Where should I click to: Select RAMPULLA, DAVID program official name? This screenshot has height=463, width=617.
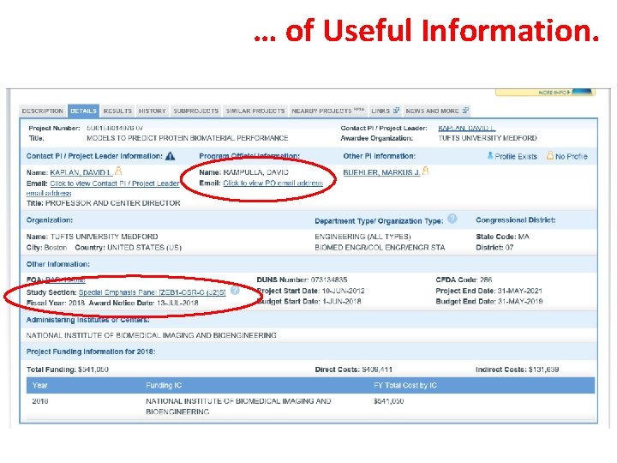[x=255, y=172]
